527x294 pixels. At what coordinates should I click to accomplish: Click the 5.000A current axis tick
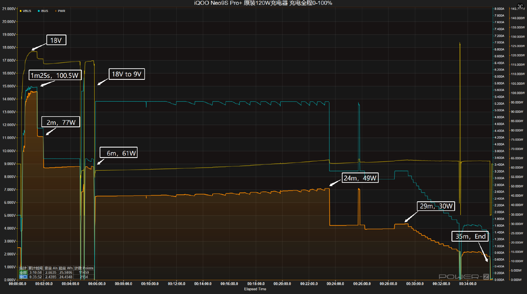pyautogui.click(x=499, y=110)
